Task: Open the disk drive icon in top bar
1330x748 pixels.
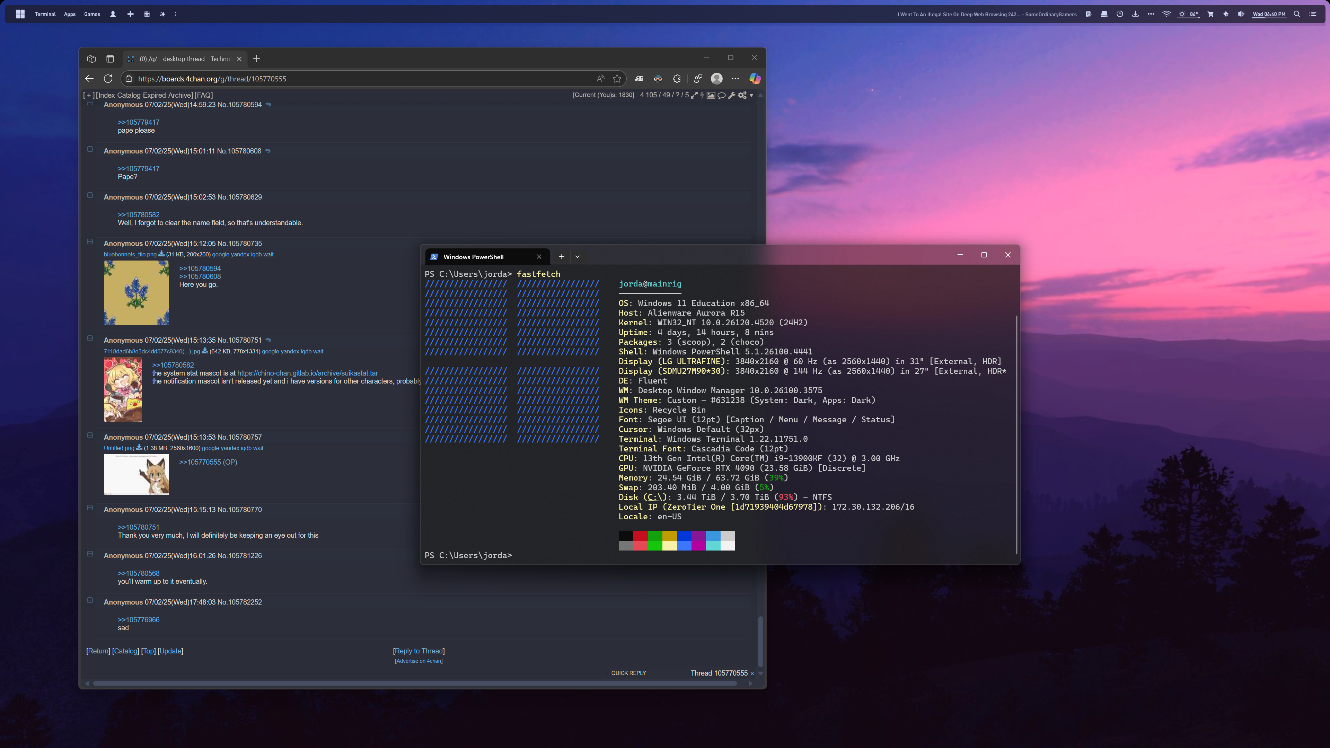Action: 1104,14
